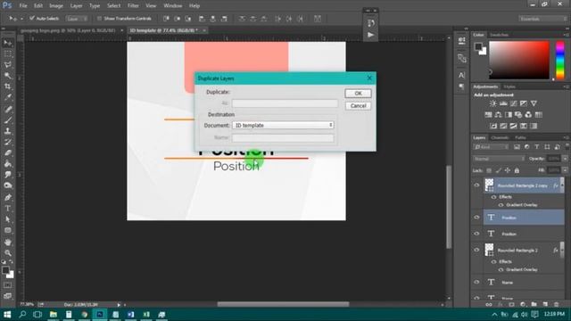Viewport: 571px width, 321px height.
Task: Select the Crop tool
Action: [8, 86]
